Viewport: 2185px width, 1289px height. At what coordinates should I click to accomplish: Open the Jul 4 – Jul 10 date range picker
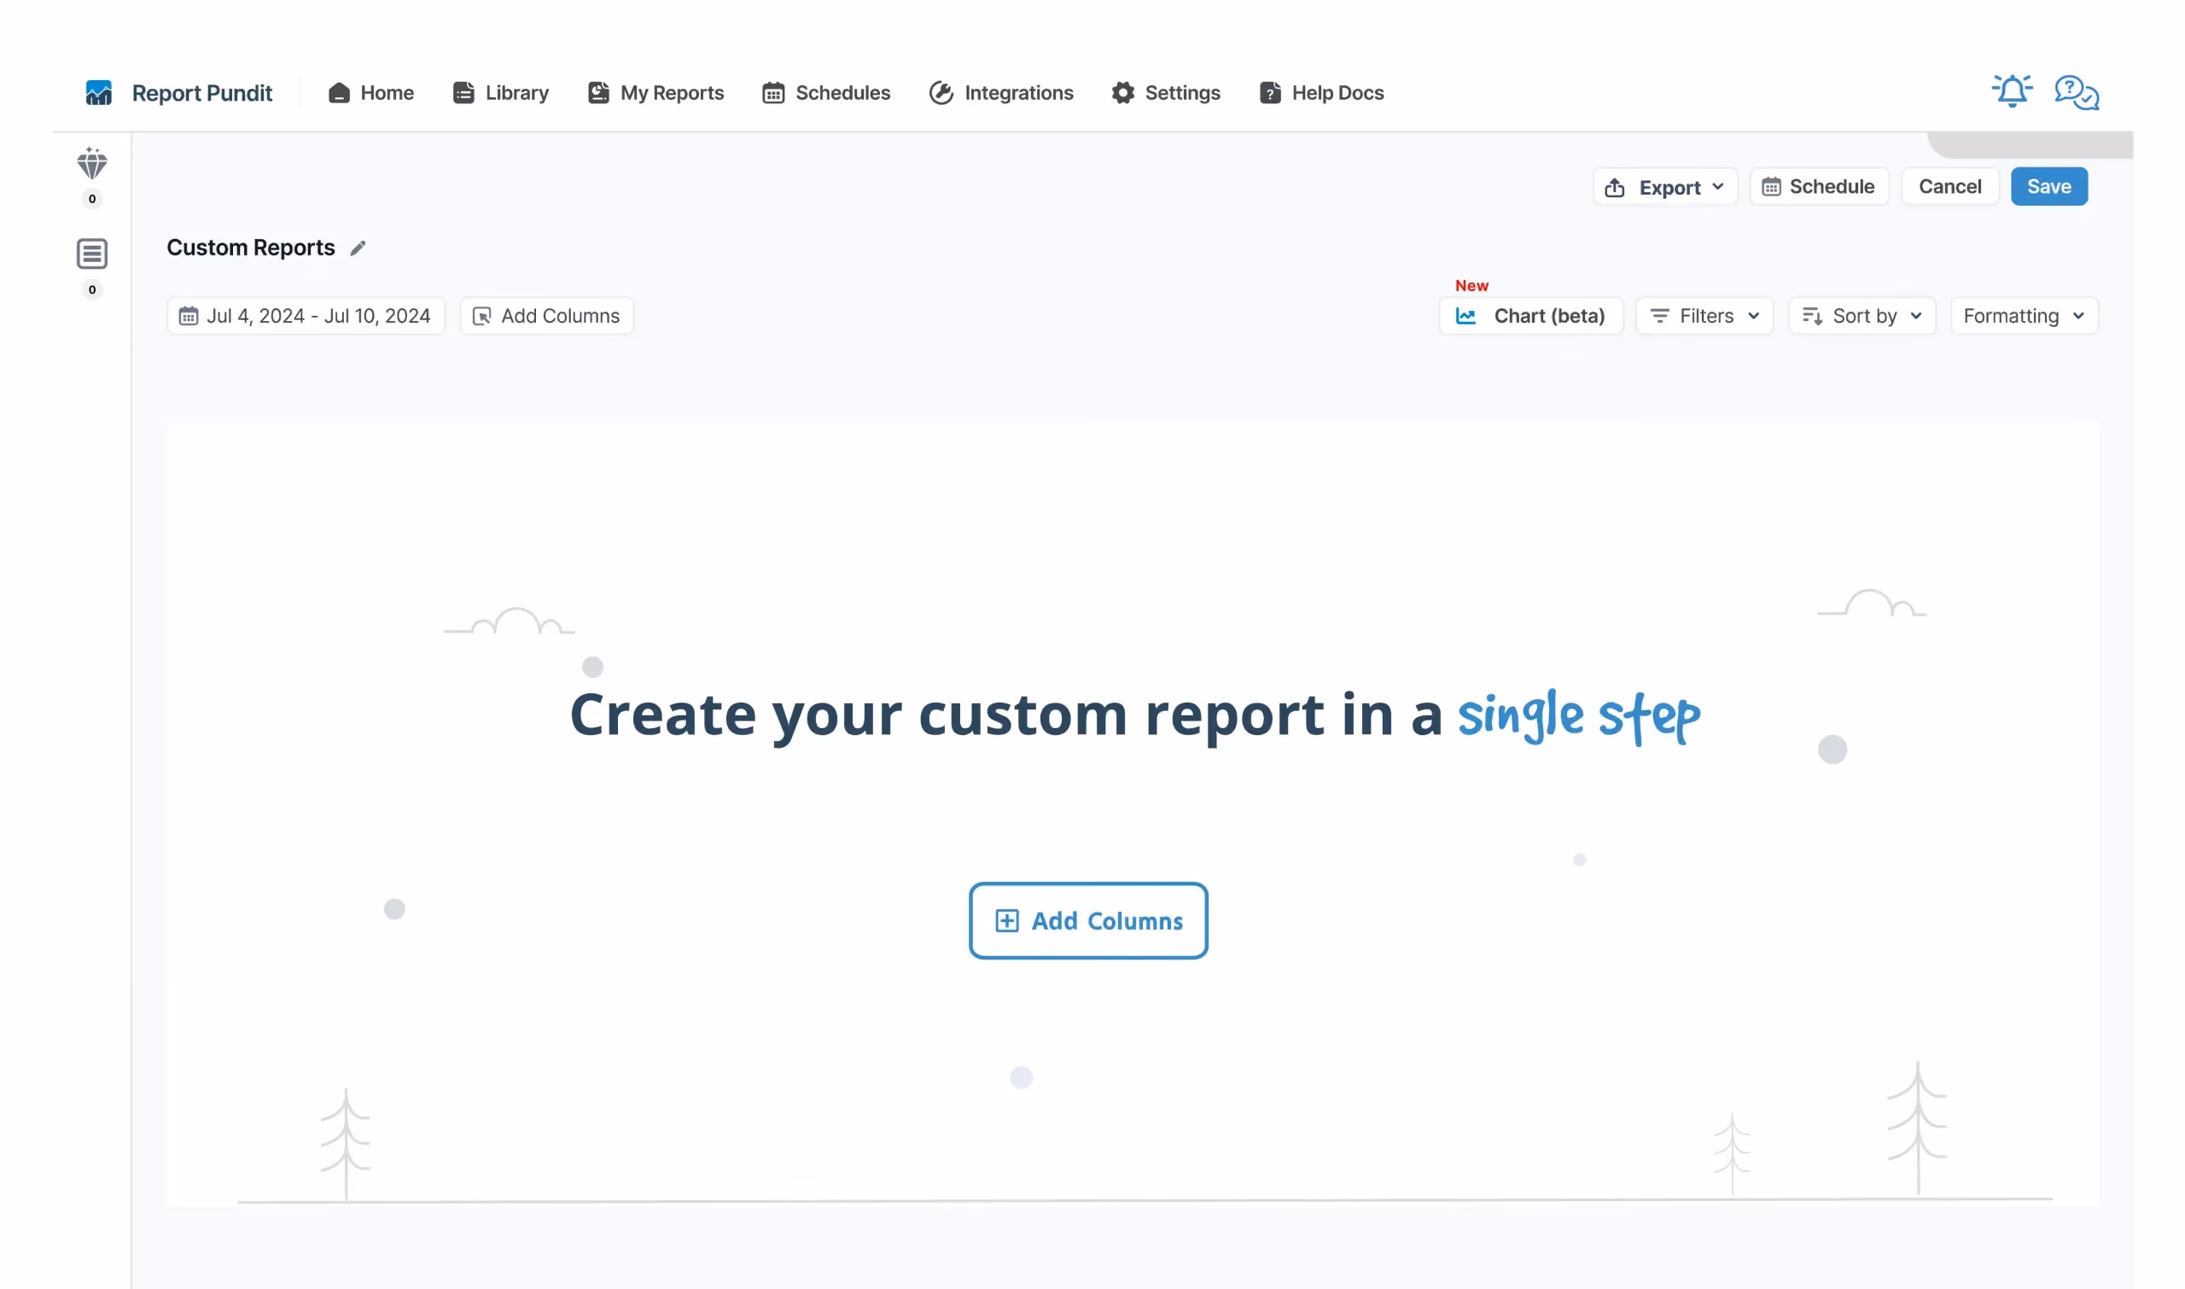[x=306, y=316]
